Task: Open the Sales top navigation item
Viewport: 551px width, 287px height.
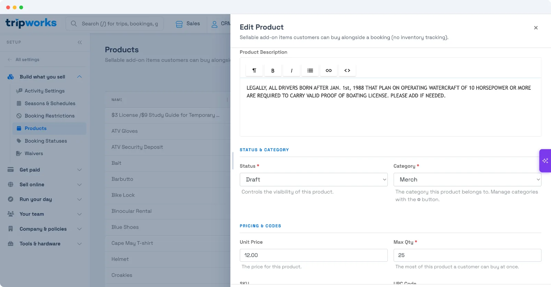Action: (x=188, y=24)
